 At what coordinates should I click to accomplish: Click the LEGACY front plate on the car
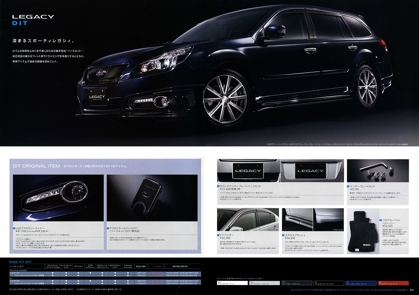coord(97,97)
